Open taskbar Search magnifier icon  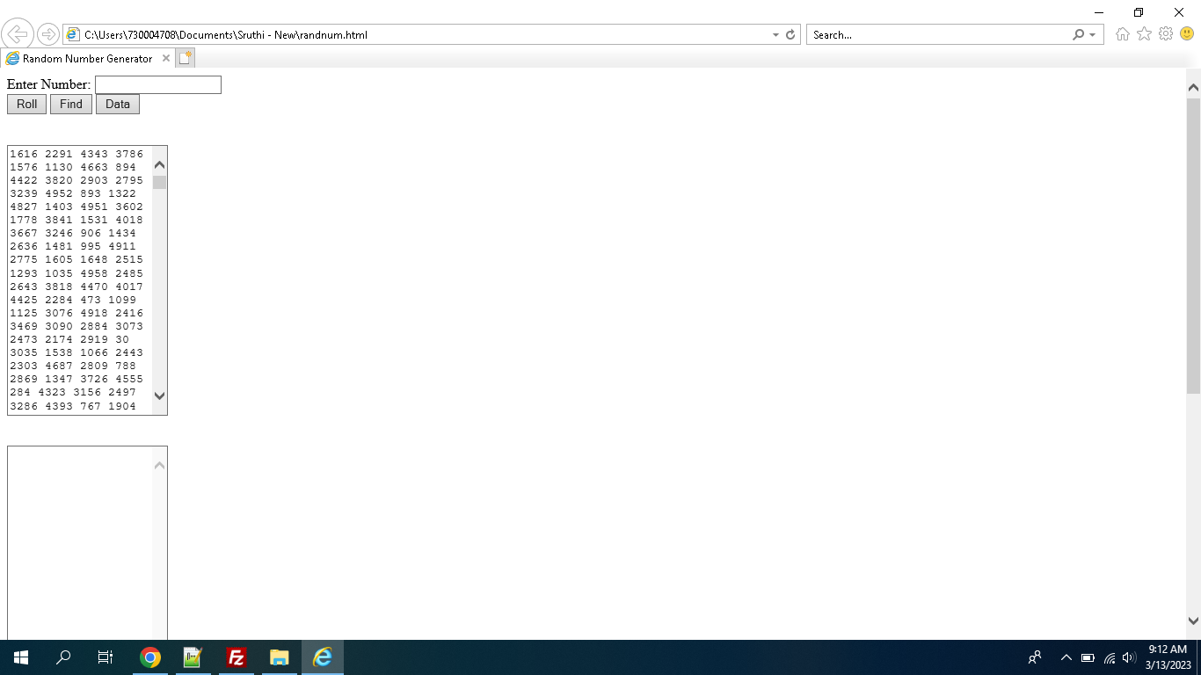coord(63,657)
